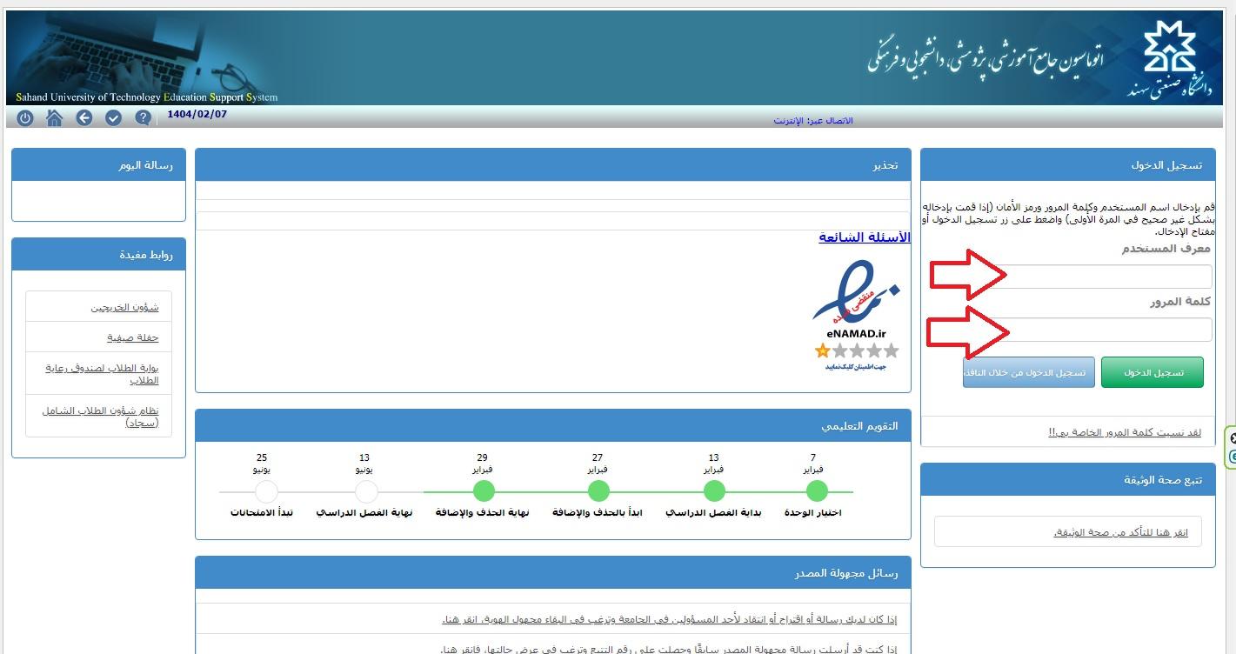Click the username (معرف المستخدم) input field
This screenshot has height=654, width=1236.
[x=1066, y=277]
